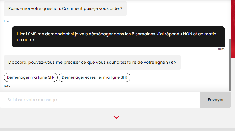
Task: Click the dark user message about SMS
Action: pos(118,37)
